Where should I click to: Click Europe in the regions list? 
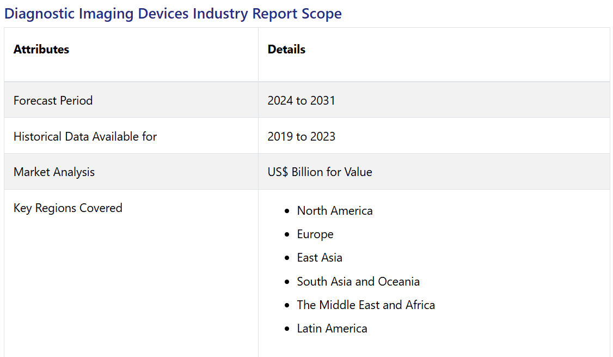(315, 234)
